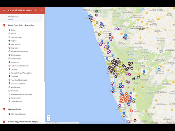Open the map Terms link

tap(64, 123)
